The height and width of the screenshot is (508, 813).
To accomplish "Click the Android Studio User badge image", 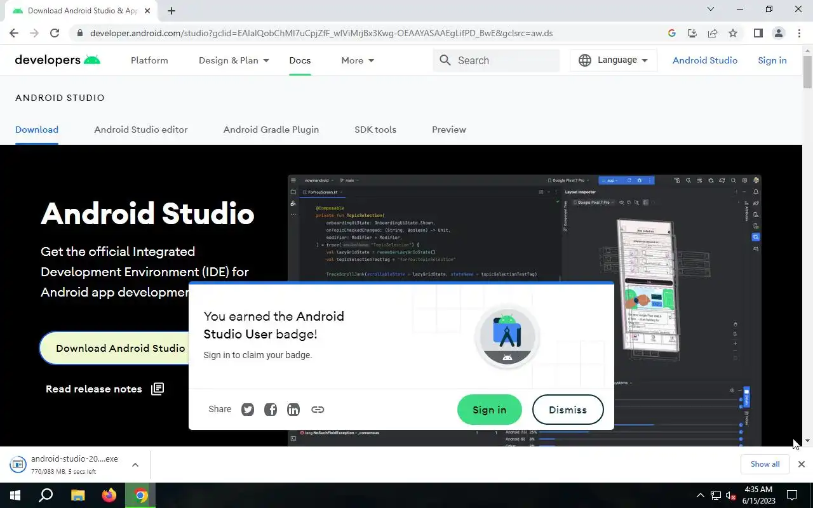I will tap(507, 337).
